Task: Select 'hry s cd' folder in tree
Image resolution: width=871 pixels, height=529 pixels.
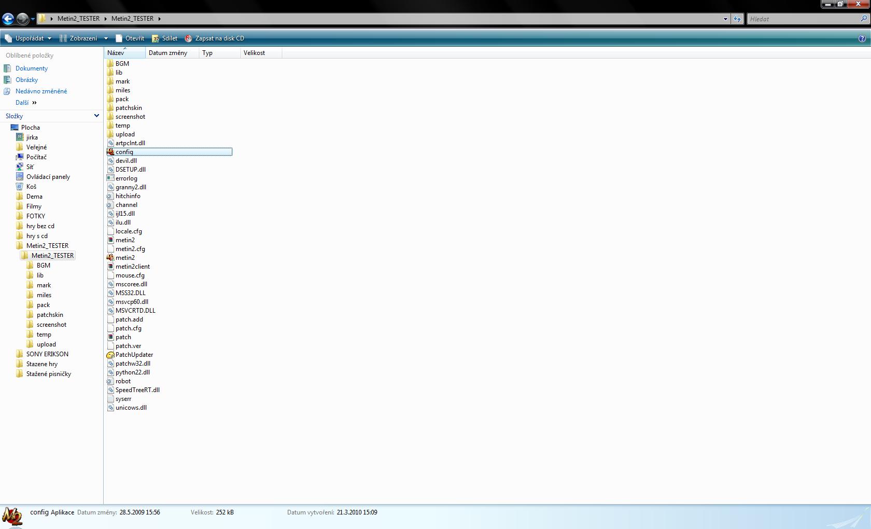Action: coord(37,236)
